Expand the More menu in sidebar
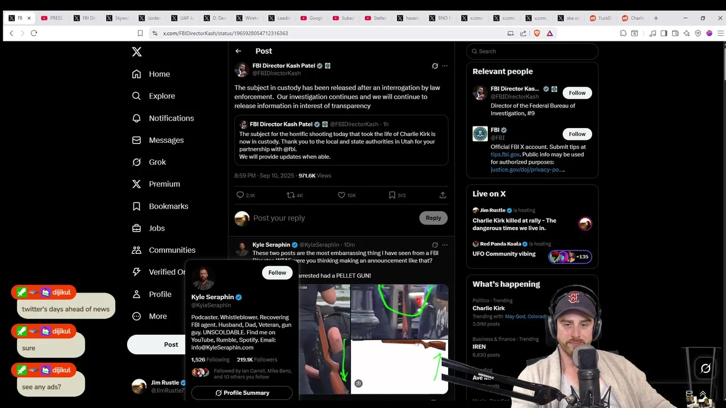Screen dimensions: 726x408 pyautogui.click(x=149, y=316)
